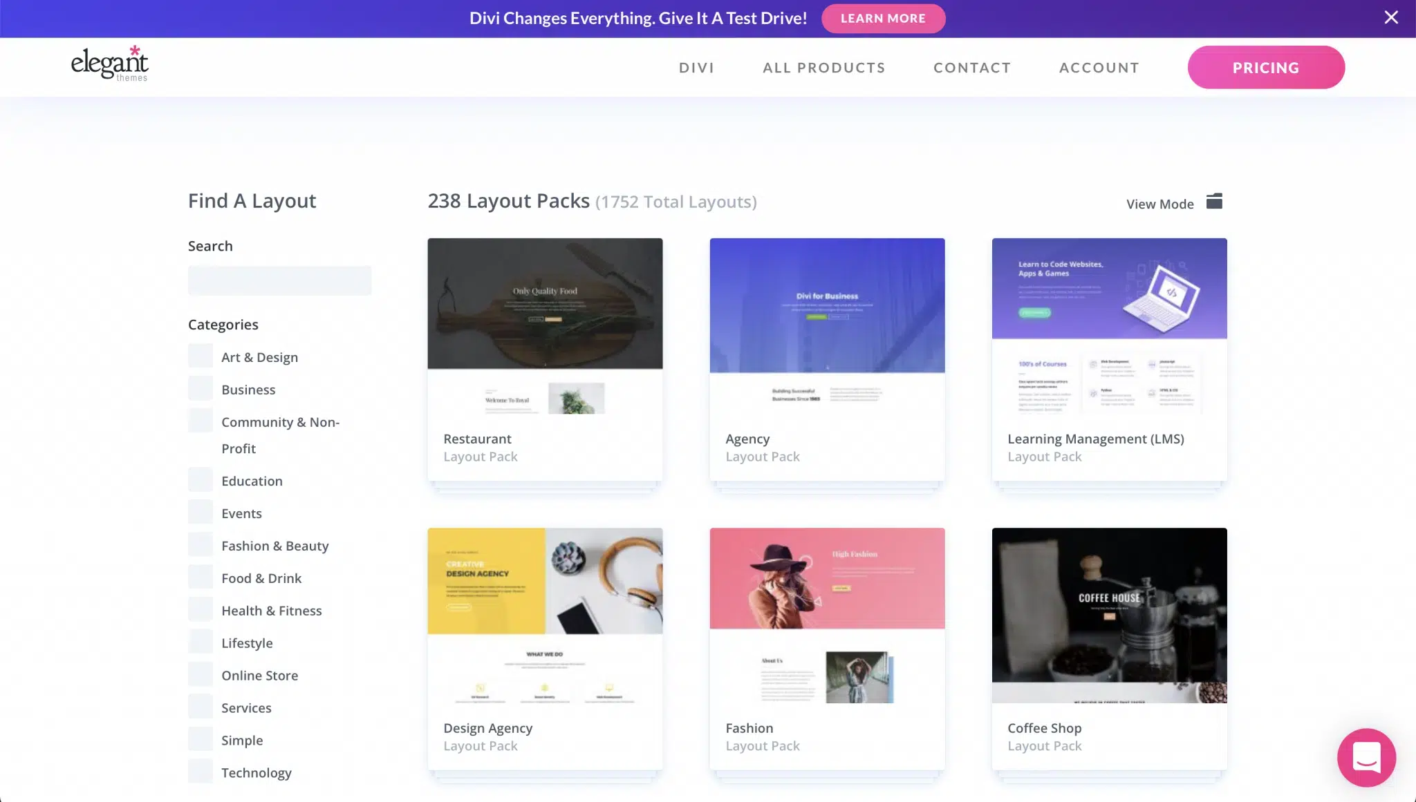Open the Account menu item

pos(1099,68)
